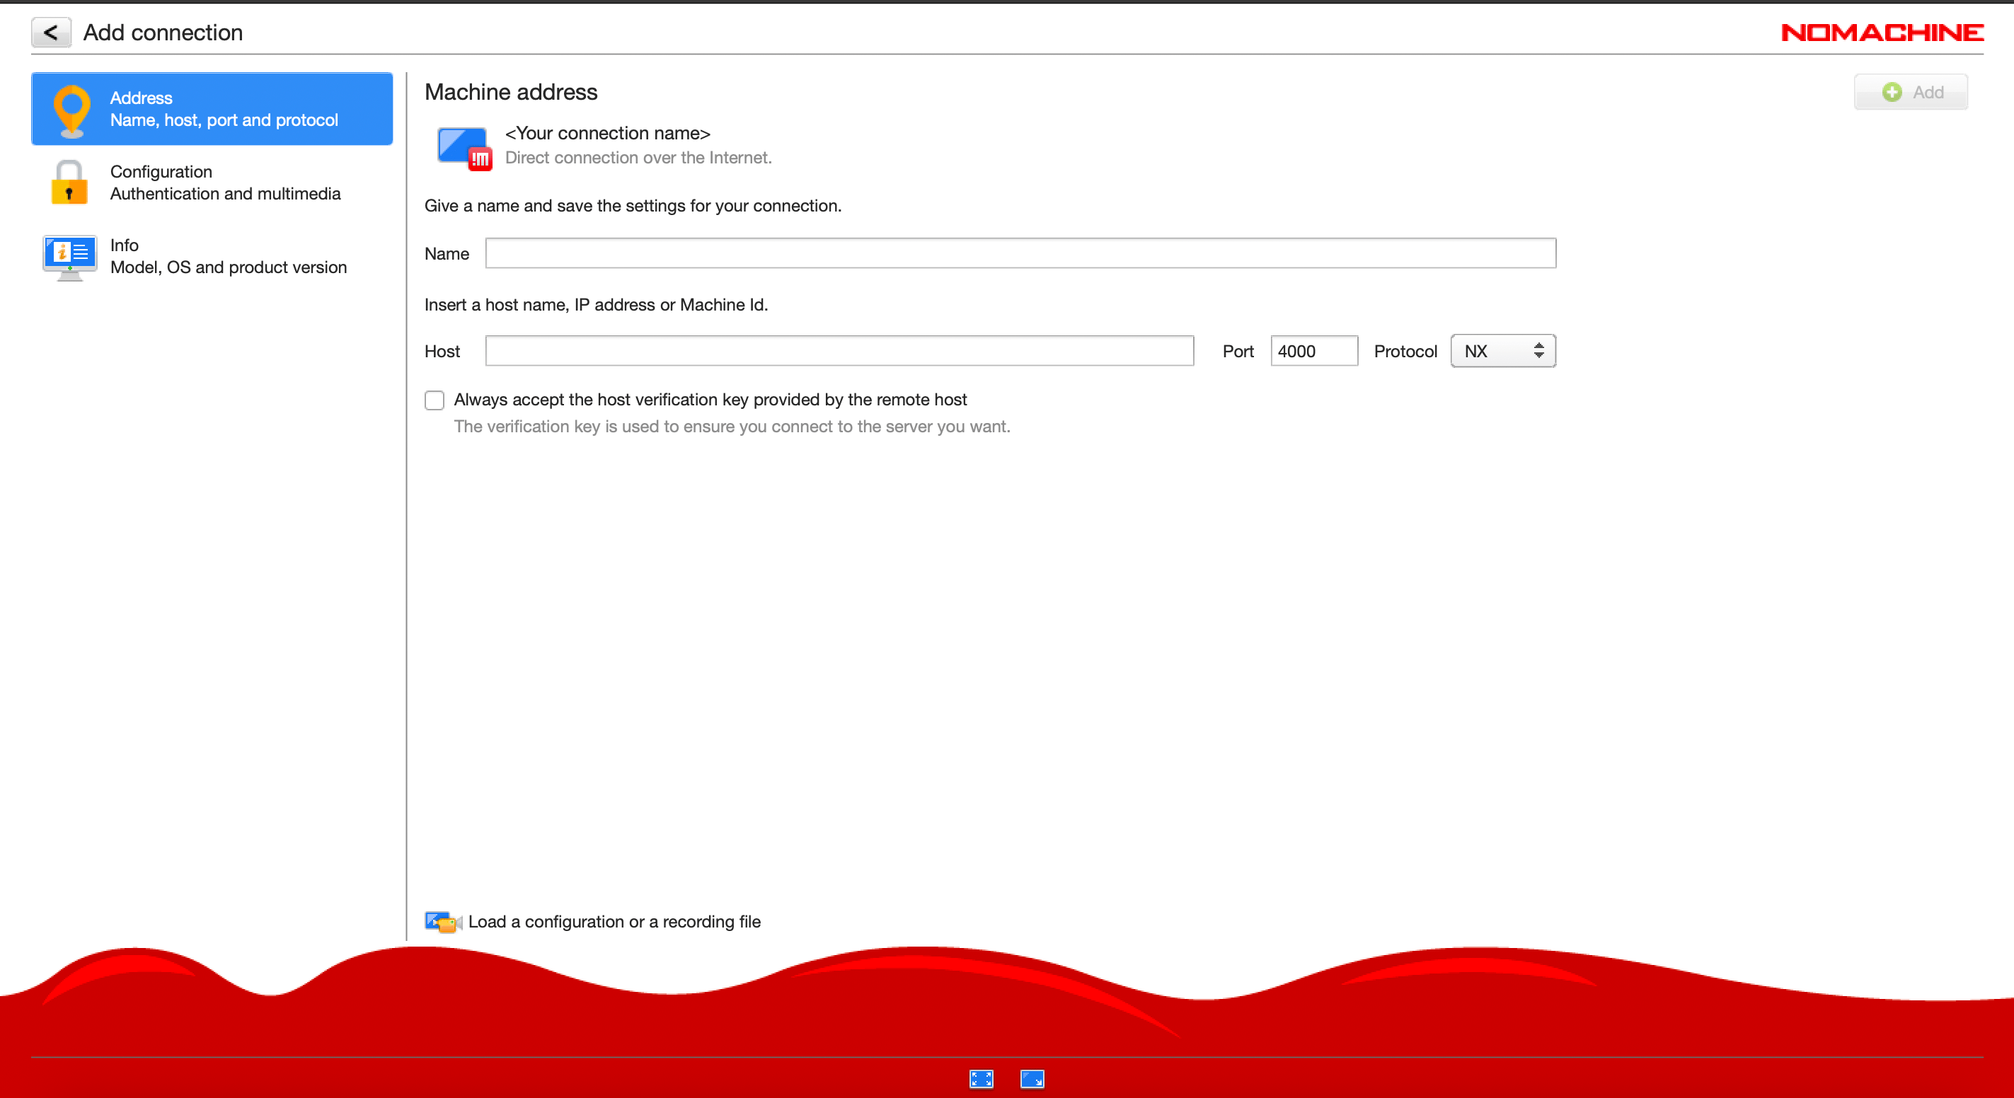2014x1098 pixels.
Task: Click the camera icon beside Load a configuration
Action: click(x=443, y=922)
